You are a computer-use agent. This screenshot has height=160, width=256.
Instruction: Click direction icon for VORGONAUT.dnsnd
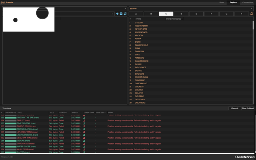84,144
